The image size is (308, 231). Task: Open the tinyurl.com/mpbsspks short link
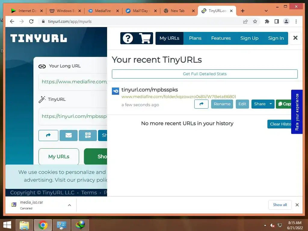click(x=150, y=90)
